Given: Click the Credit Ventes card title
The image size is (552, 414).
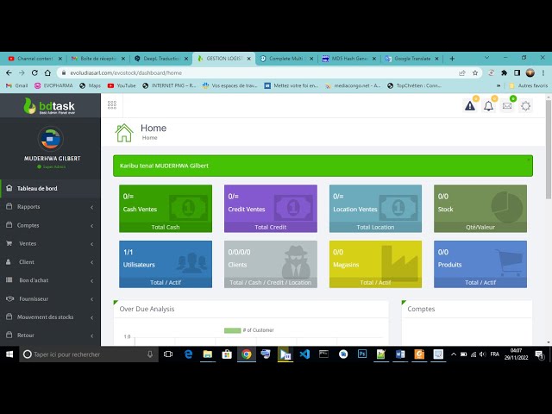Looking at the screenshot, I should 247,209.
